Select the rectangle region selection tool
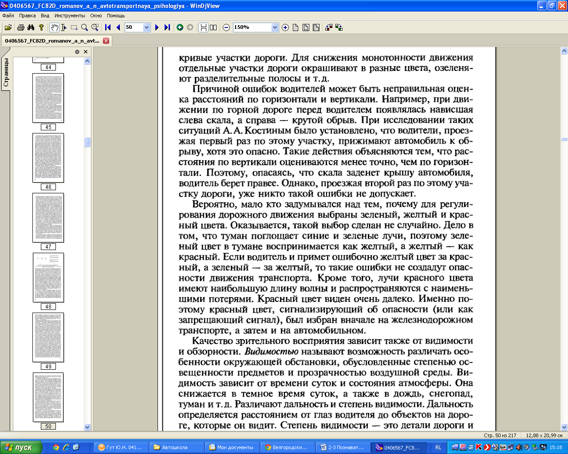The height and width of the screenshot is (454, 568). pos(74,27)
